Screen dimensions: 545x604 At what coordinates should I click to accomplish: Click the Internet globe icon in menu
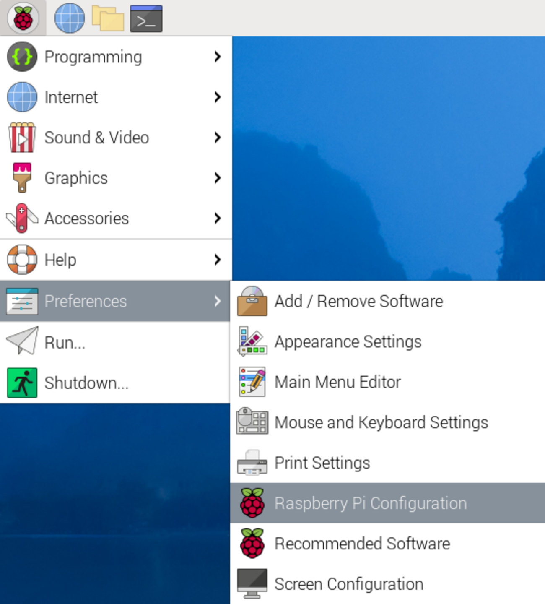pos(22,97)
